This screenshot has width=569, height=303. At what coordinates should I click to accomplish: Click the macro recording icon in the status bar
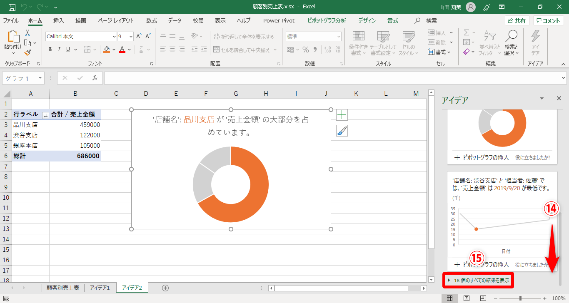tap(6, 298)
